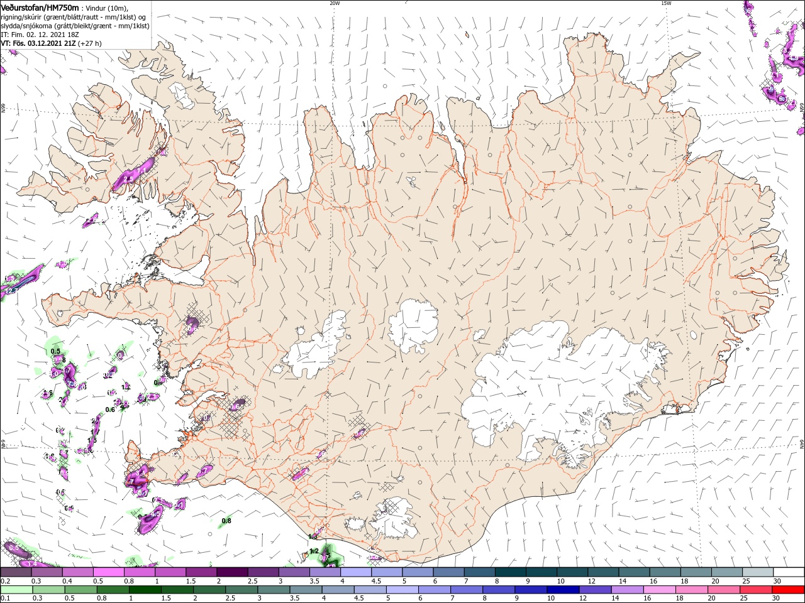Click the '0.1' label in the lower legend row

[5, 599]
